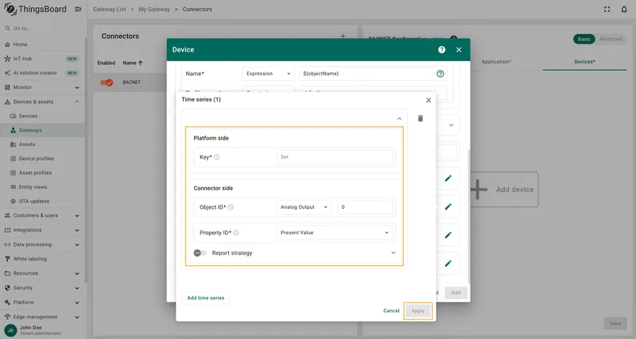This screenshot has height=339, width=636.
Task: Click Key info icon
Action: pos(216,157)
